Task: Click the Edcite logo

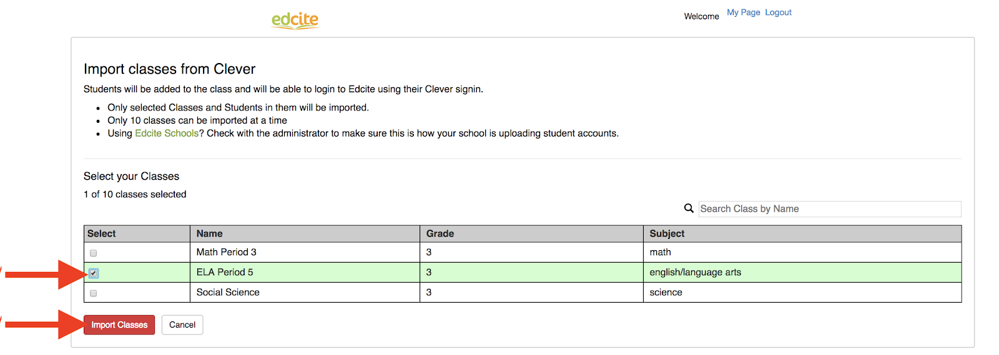Action: coord(295,20)
